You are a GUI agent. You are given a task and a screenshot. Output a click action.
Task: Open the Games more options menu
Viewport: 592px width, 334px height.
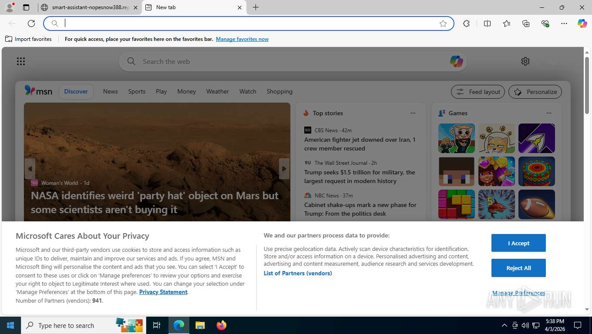[548, 113]
